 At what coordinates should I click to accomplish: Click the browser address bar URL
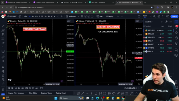coord(31,8)
